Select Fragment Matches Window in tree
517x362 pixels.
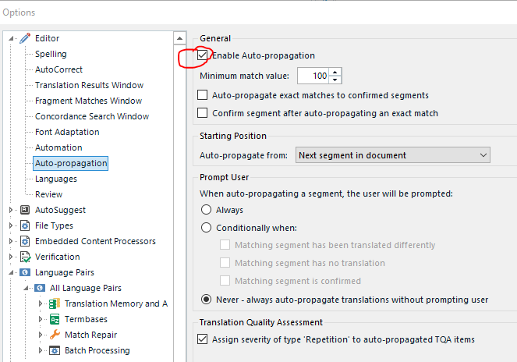pyautogui.click(x=88, y=101)
